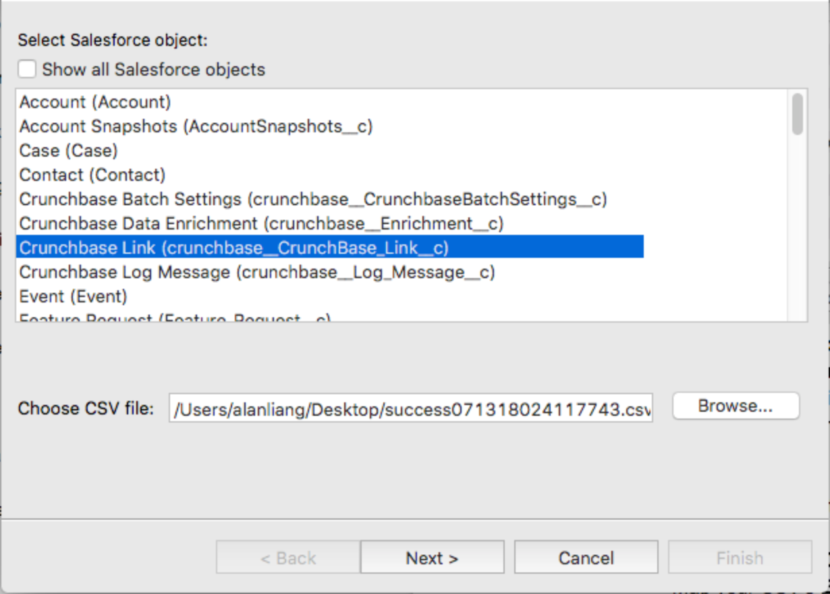
Task: Open file chooser with Browse... button
Action: (x=736, y=406)
